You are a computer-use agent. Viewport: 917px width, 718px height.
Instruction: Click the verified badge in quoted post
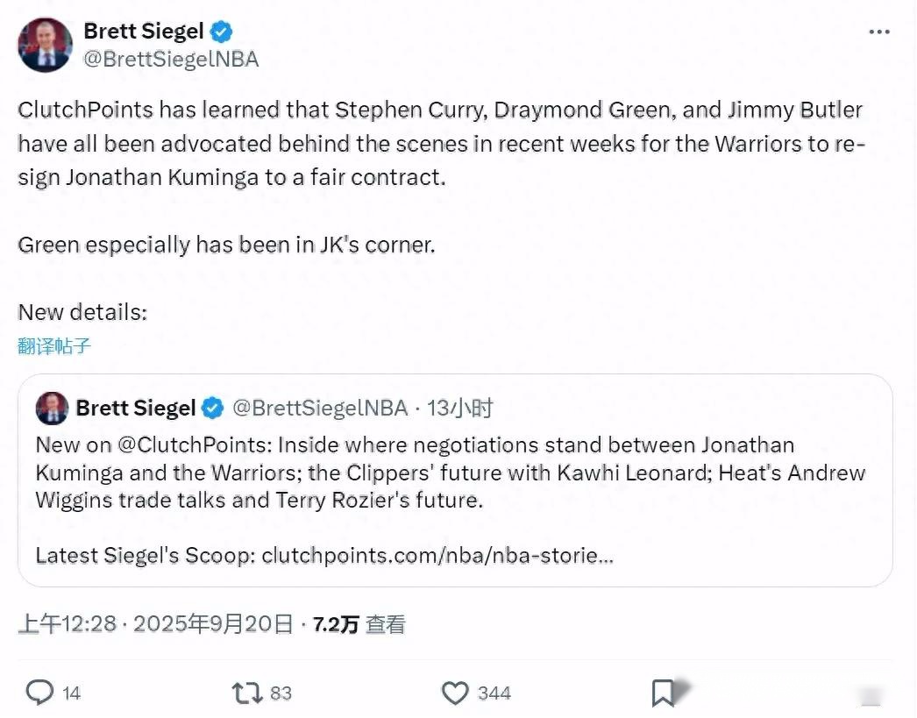click(212, 409)
